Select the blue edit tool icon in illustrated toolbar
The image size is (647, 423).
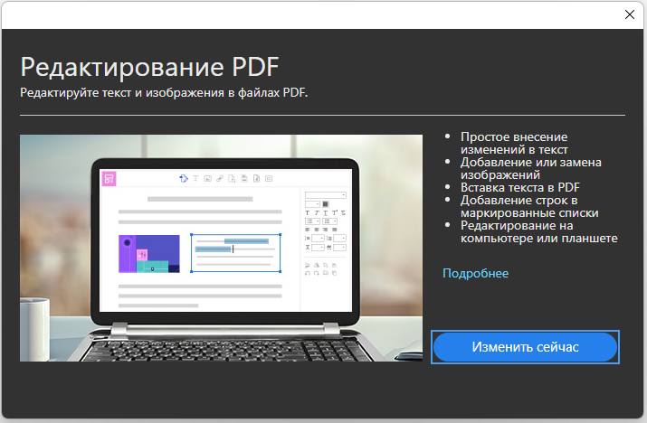184,178
